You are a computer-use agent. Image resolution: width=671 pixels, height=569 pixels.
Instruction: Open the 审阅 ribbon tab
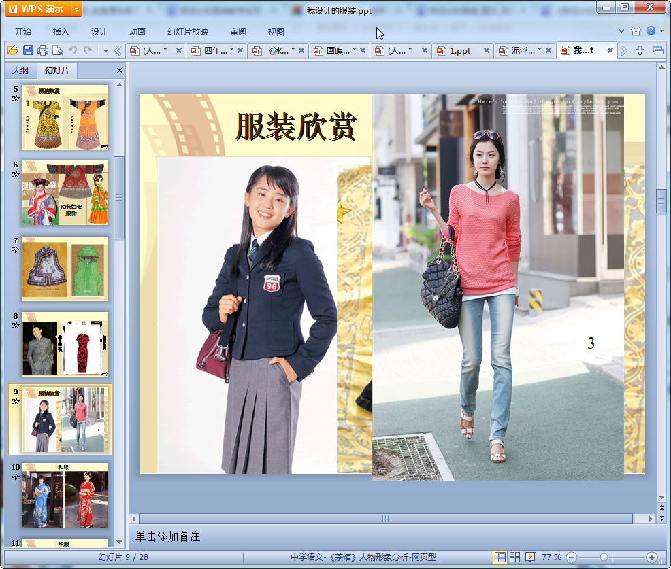(x=238, y=32)
